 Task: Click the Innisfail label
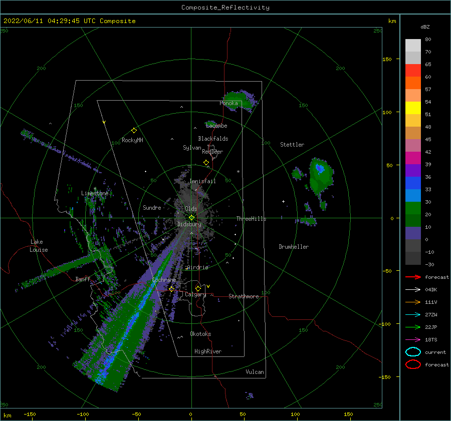click(202, 181)
